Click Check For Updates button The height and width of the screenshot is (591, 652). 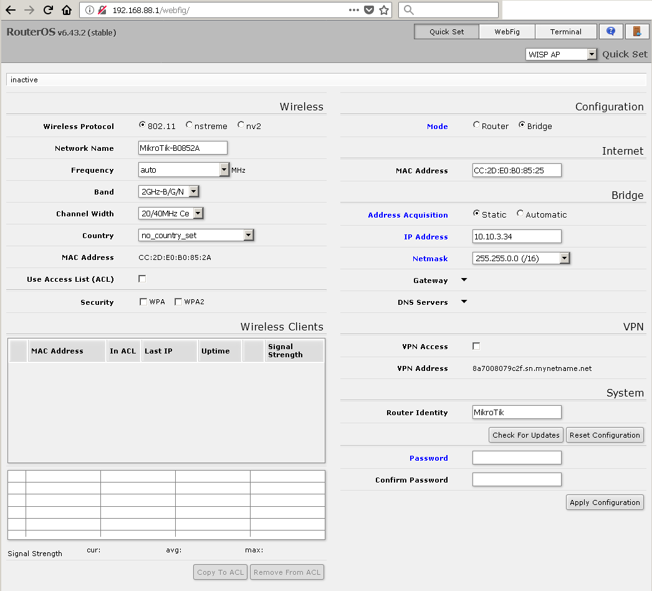[x=526, y=435]
